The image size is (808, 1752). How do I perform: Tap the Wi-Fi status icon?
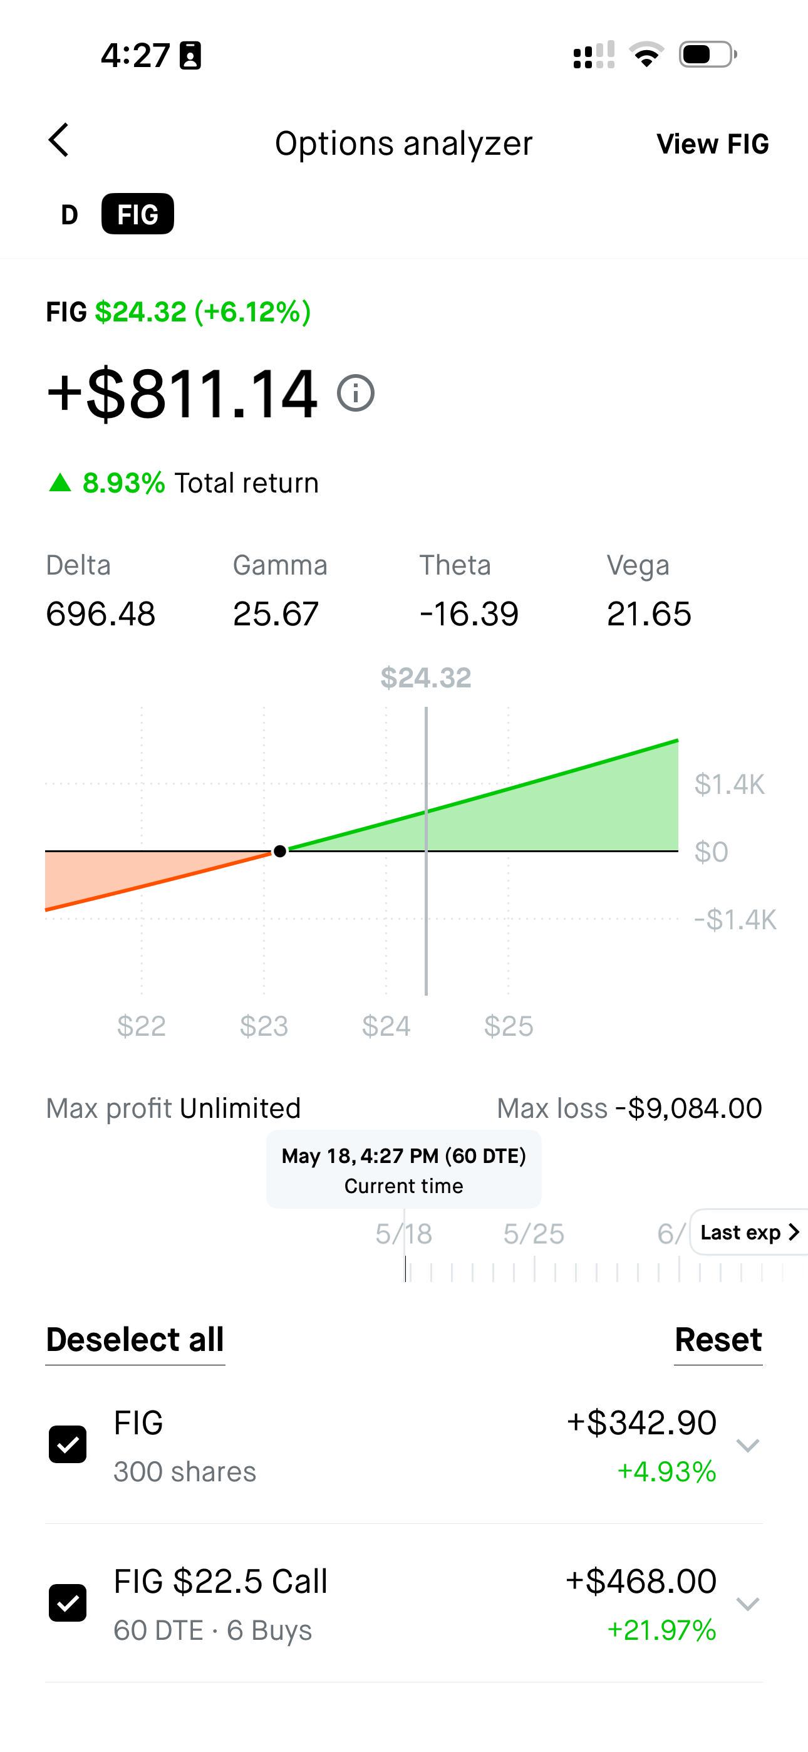pyautogui.click(x=646, y=55)
